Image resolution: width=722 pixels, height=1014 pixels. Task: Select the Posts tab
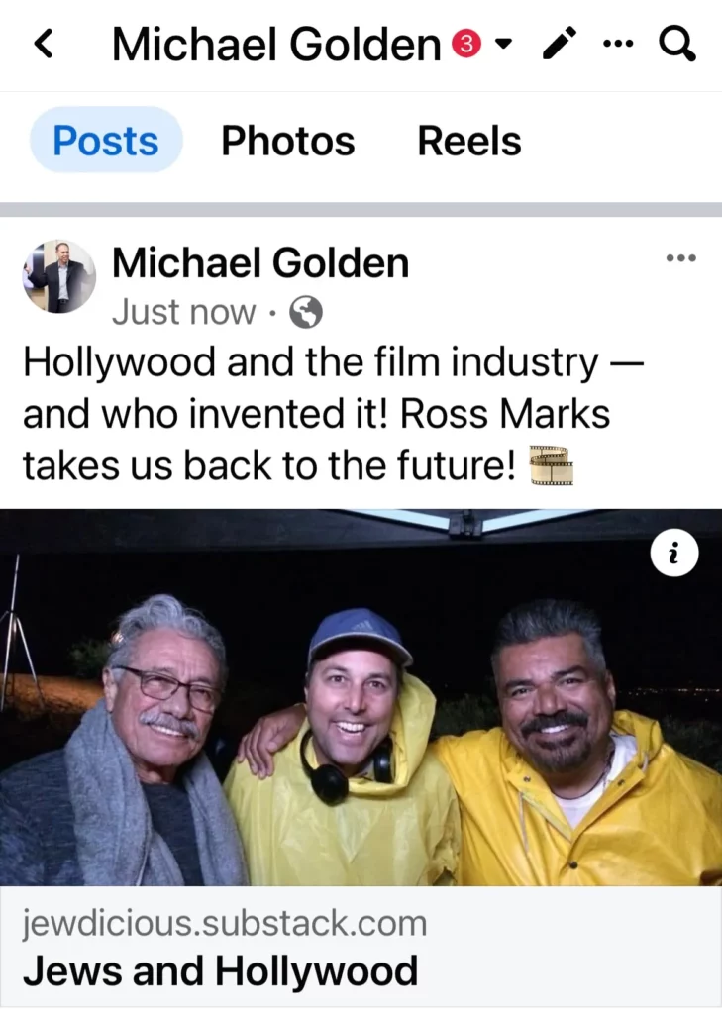tap(106, 141)
